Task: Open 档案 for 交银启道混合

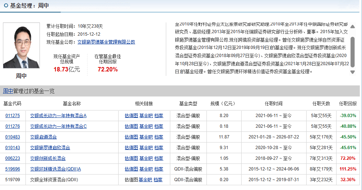Action: [x=158, y=137]
